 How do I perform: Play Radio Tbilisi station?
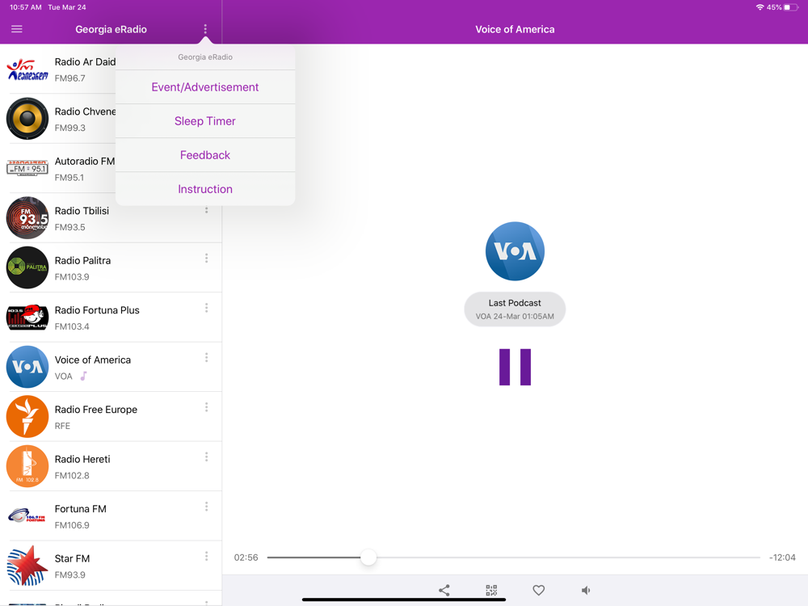pos(111,218)
